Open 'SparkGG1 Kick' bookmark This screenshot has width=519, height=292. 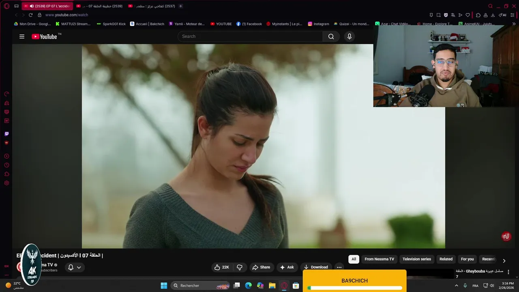(111, 24)
